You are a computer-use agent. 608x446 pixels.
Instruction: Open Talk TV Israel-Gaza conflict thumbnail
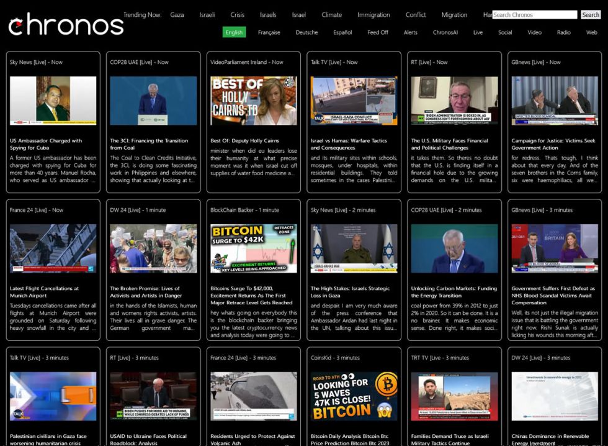354,101
